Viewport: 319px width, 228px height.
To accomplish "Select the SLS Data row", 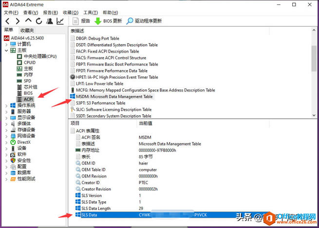I will [x=175, y=215].
